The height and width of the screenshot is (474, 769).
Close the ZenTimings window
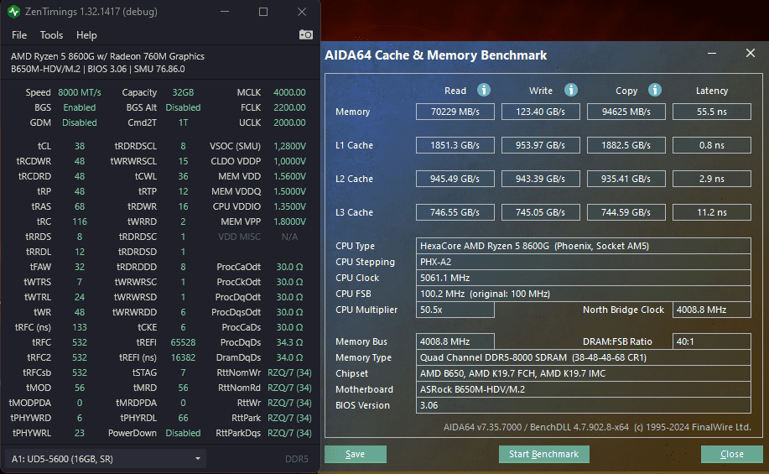302,11
